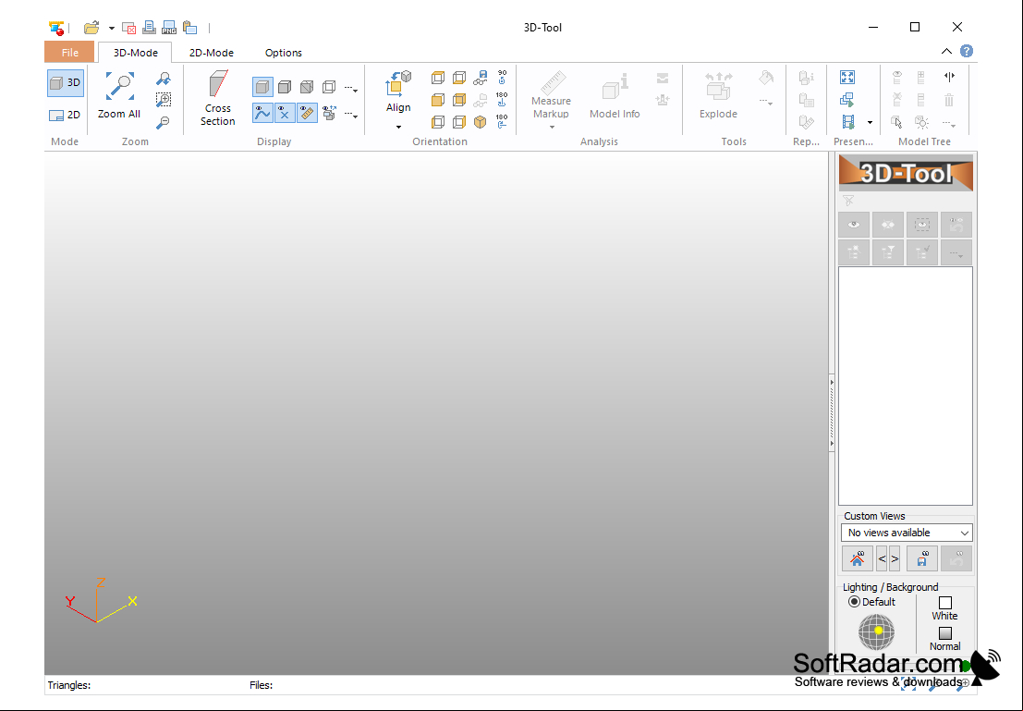1023x711 pixels.
Task: Collapse the ribbon with the caret arrow
Action: point(946,51)
